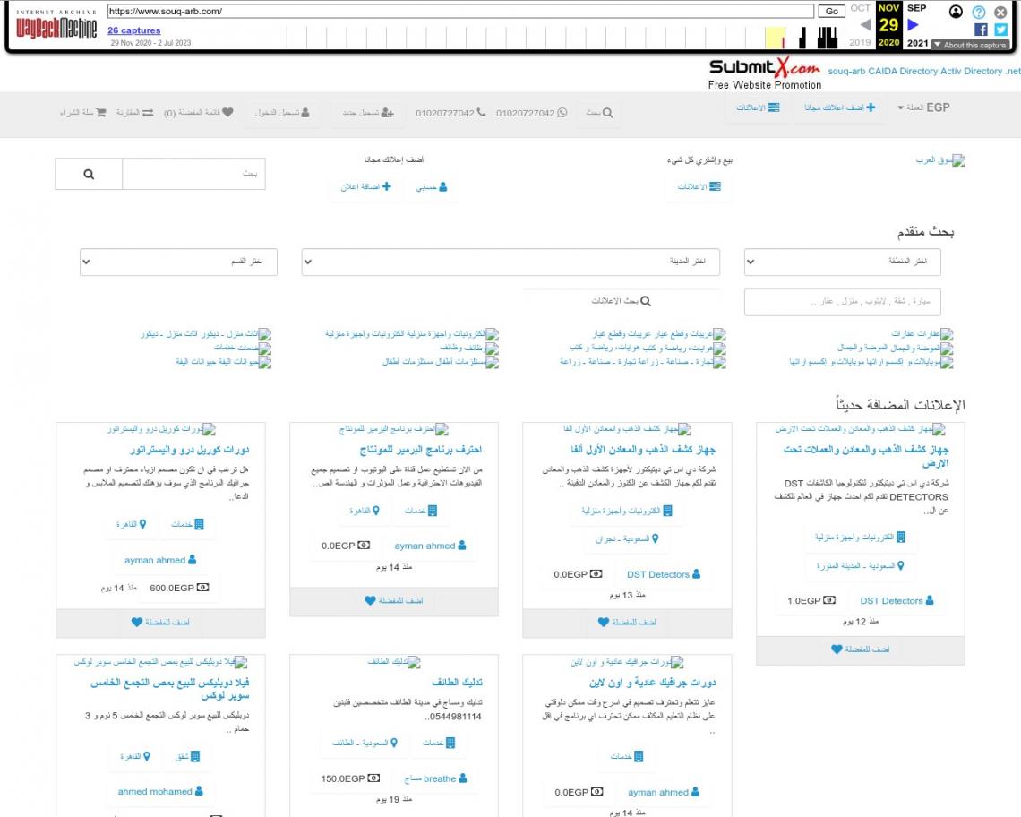Favorite the احترف برنامج البرمير ad heart
1021x817 pixels.
[x=394, y=601]
